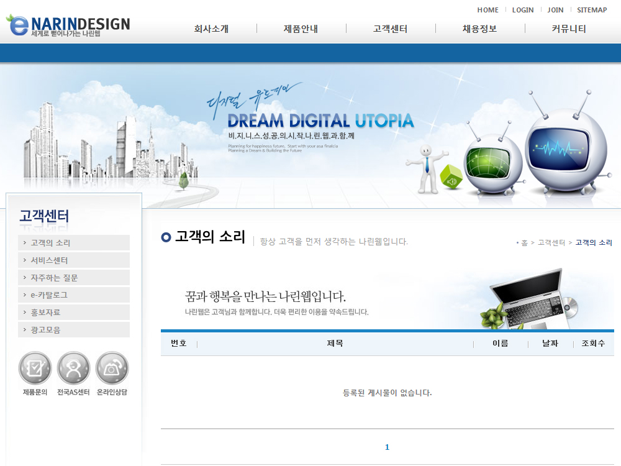Click the LOGIN link

pyautogui.click(x=523, y=10)
